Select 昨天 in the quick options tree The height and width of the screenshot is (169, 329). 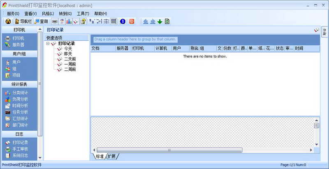coord(68,54)
